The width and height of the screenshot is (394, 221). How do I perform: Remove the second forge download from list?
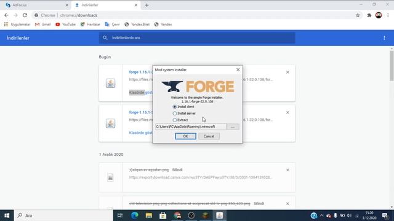click(287, 112)
